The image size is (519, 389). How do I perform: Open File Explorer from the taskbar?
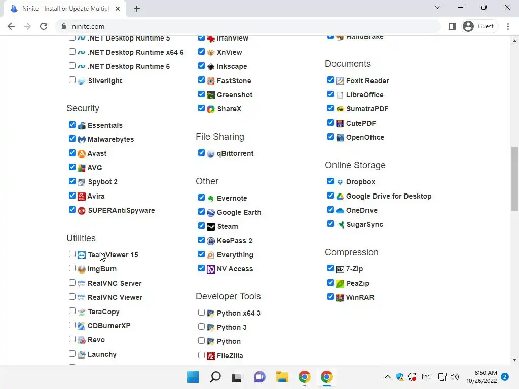pyautogui.click(x=282, y=377)
